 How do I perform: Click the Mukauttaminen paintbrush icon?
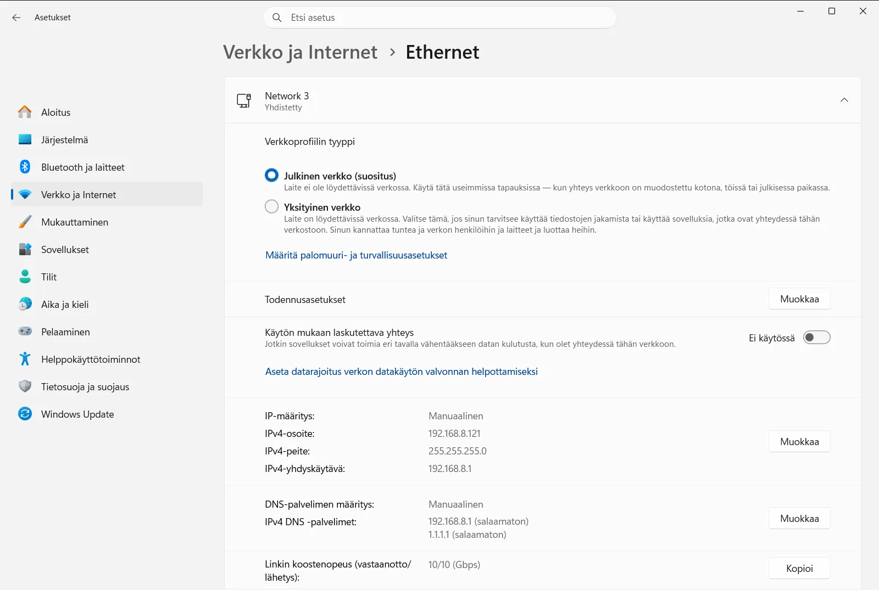(x=25, y=222)
